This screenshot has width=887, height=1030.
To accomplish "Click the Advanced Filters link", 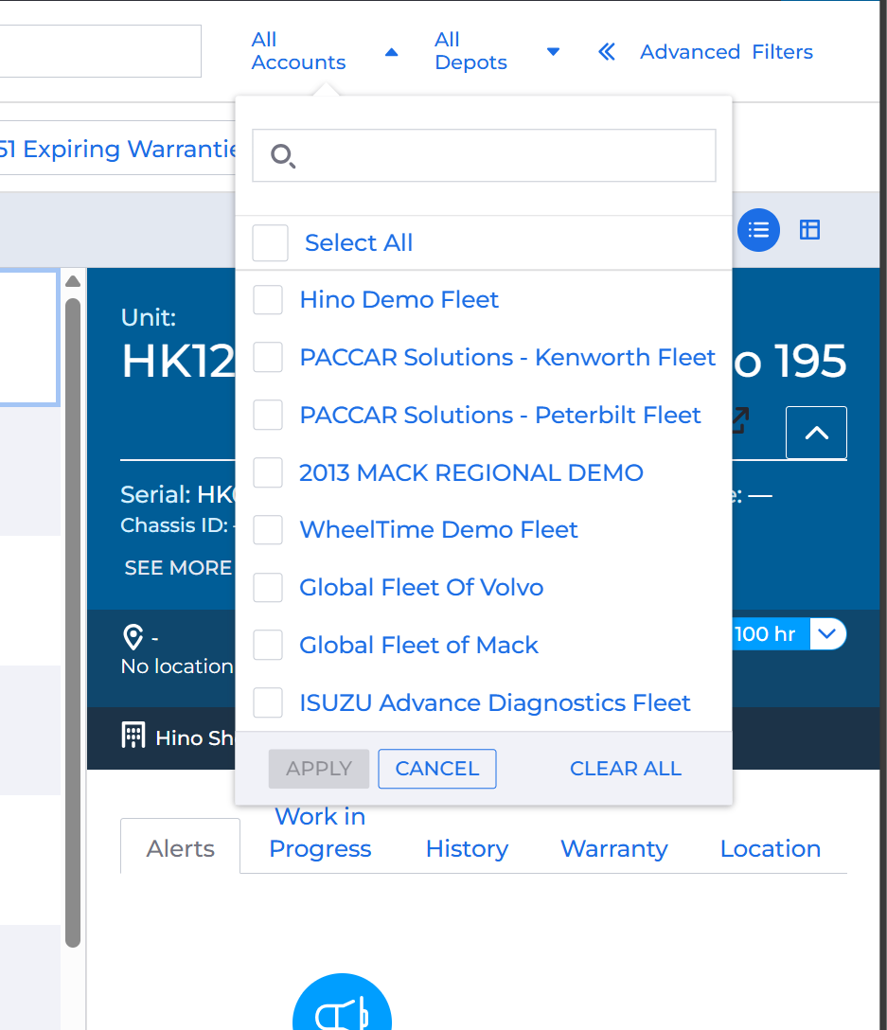I will [726, 51].
